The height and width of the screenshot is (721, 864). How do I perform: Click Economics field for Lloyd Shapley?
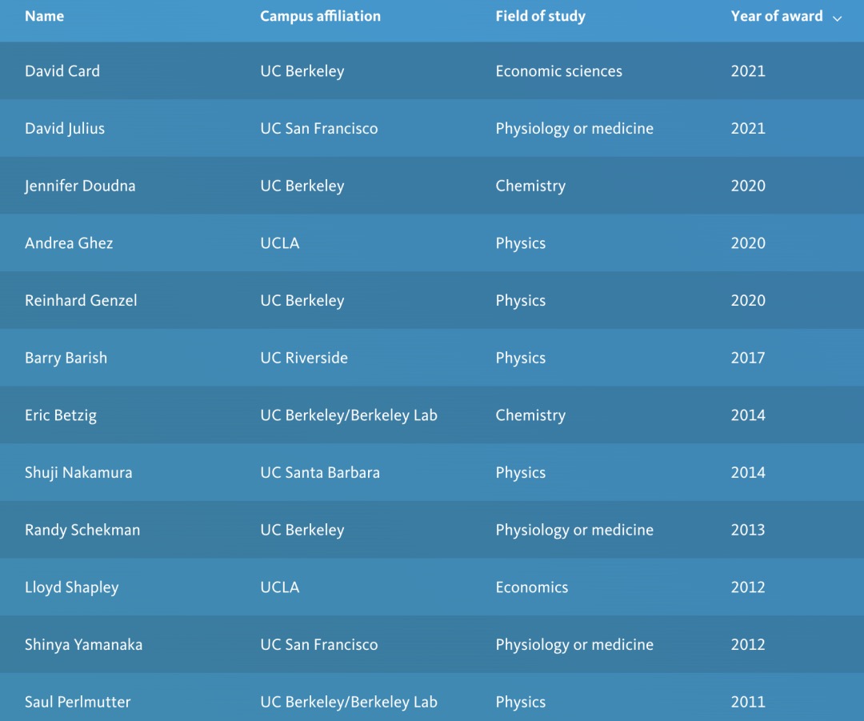(x=532, y=587)
